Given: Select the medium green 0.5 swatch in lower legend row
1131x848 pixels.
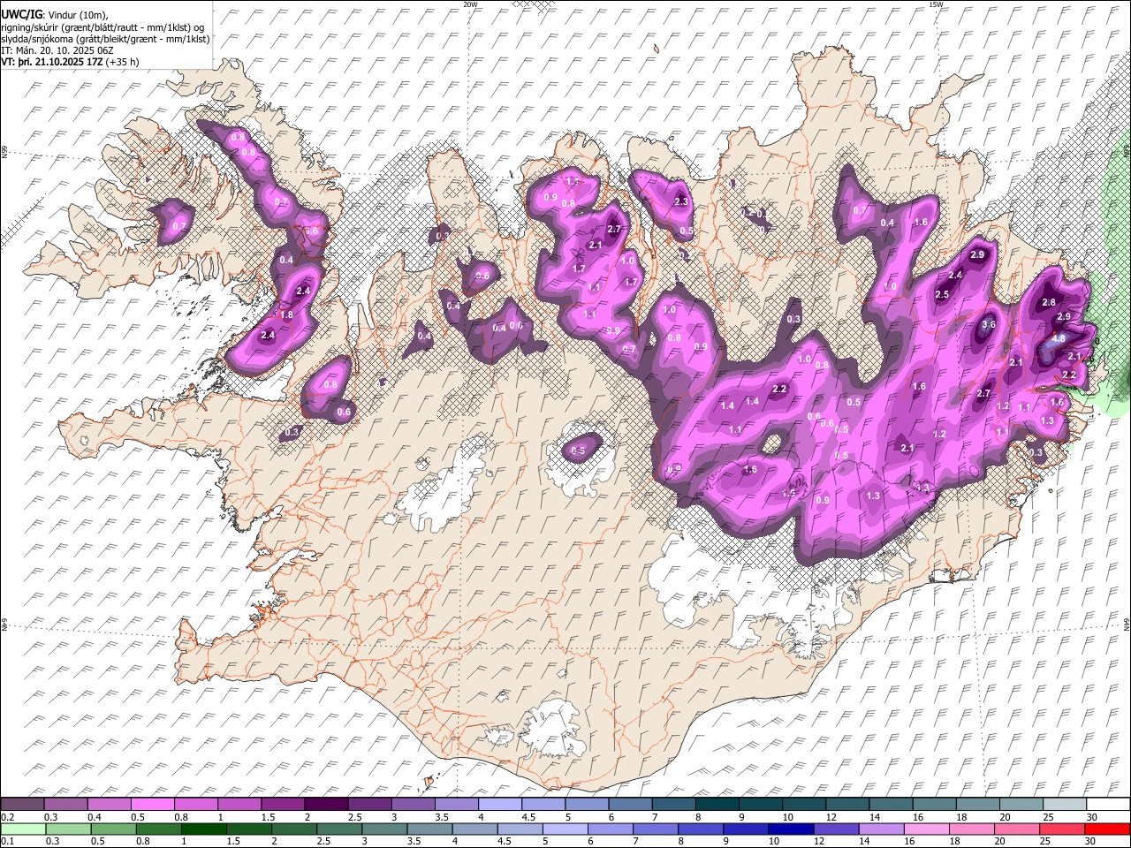Looking at the screenshot, I should [x=113, y=829].
